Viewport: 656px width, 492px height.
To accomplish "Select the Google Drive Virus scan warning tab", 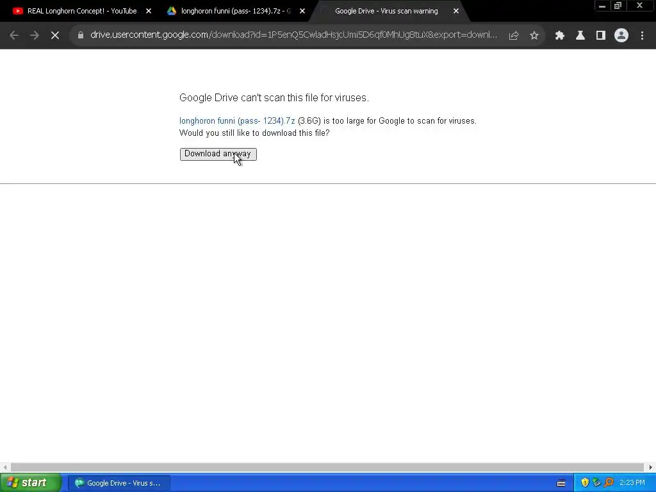I will pos(386,12).
